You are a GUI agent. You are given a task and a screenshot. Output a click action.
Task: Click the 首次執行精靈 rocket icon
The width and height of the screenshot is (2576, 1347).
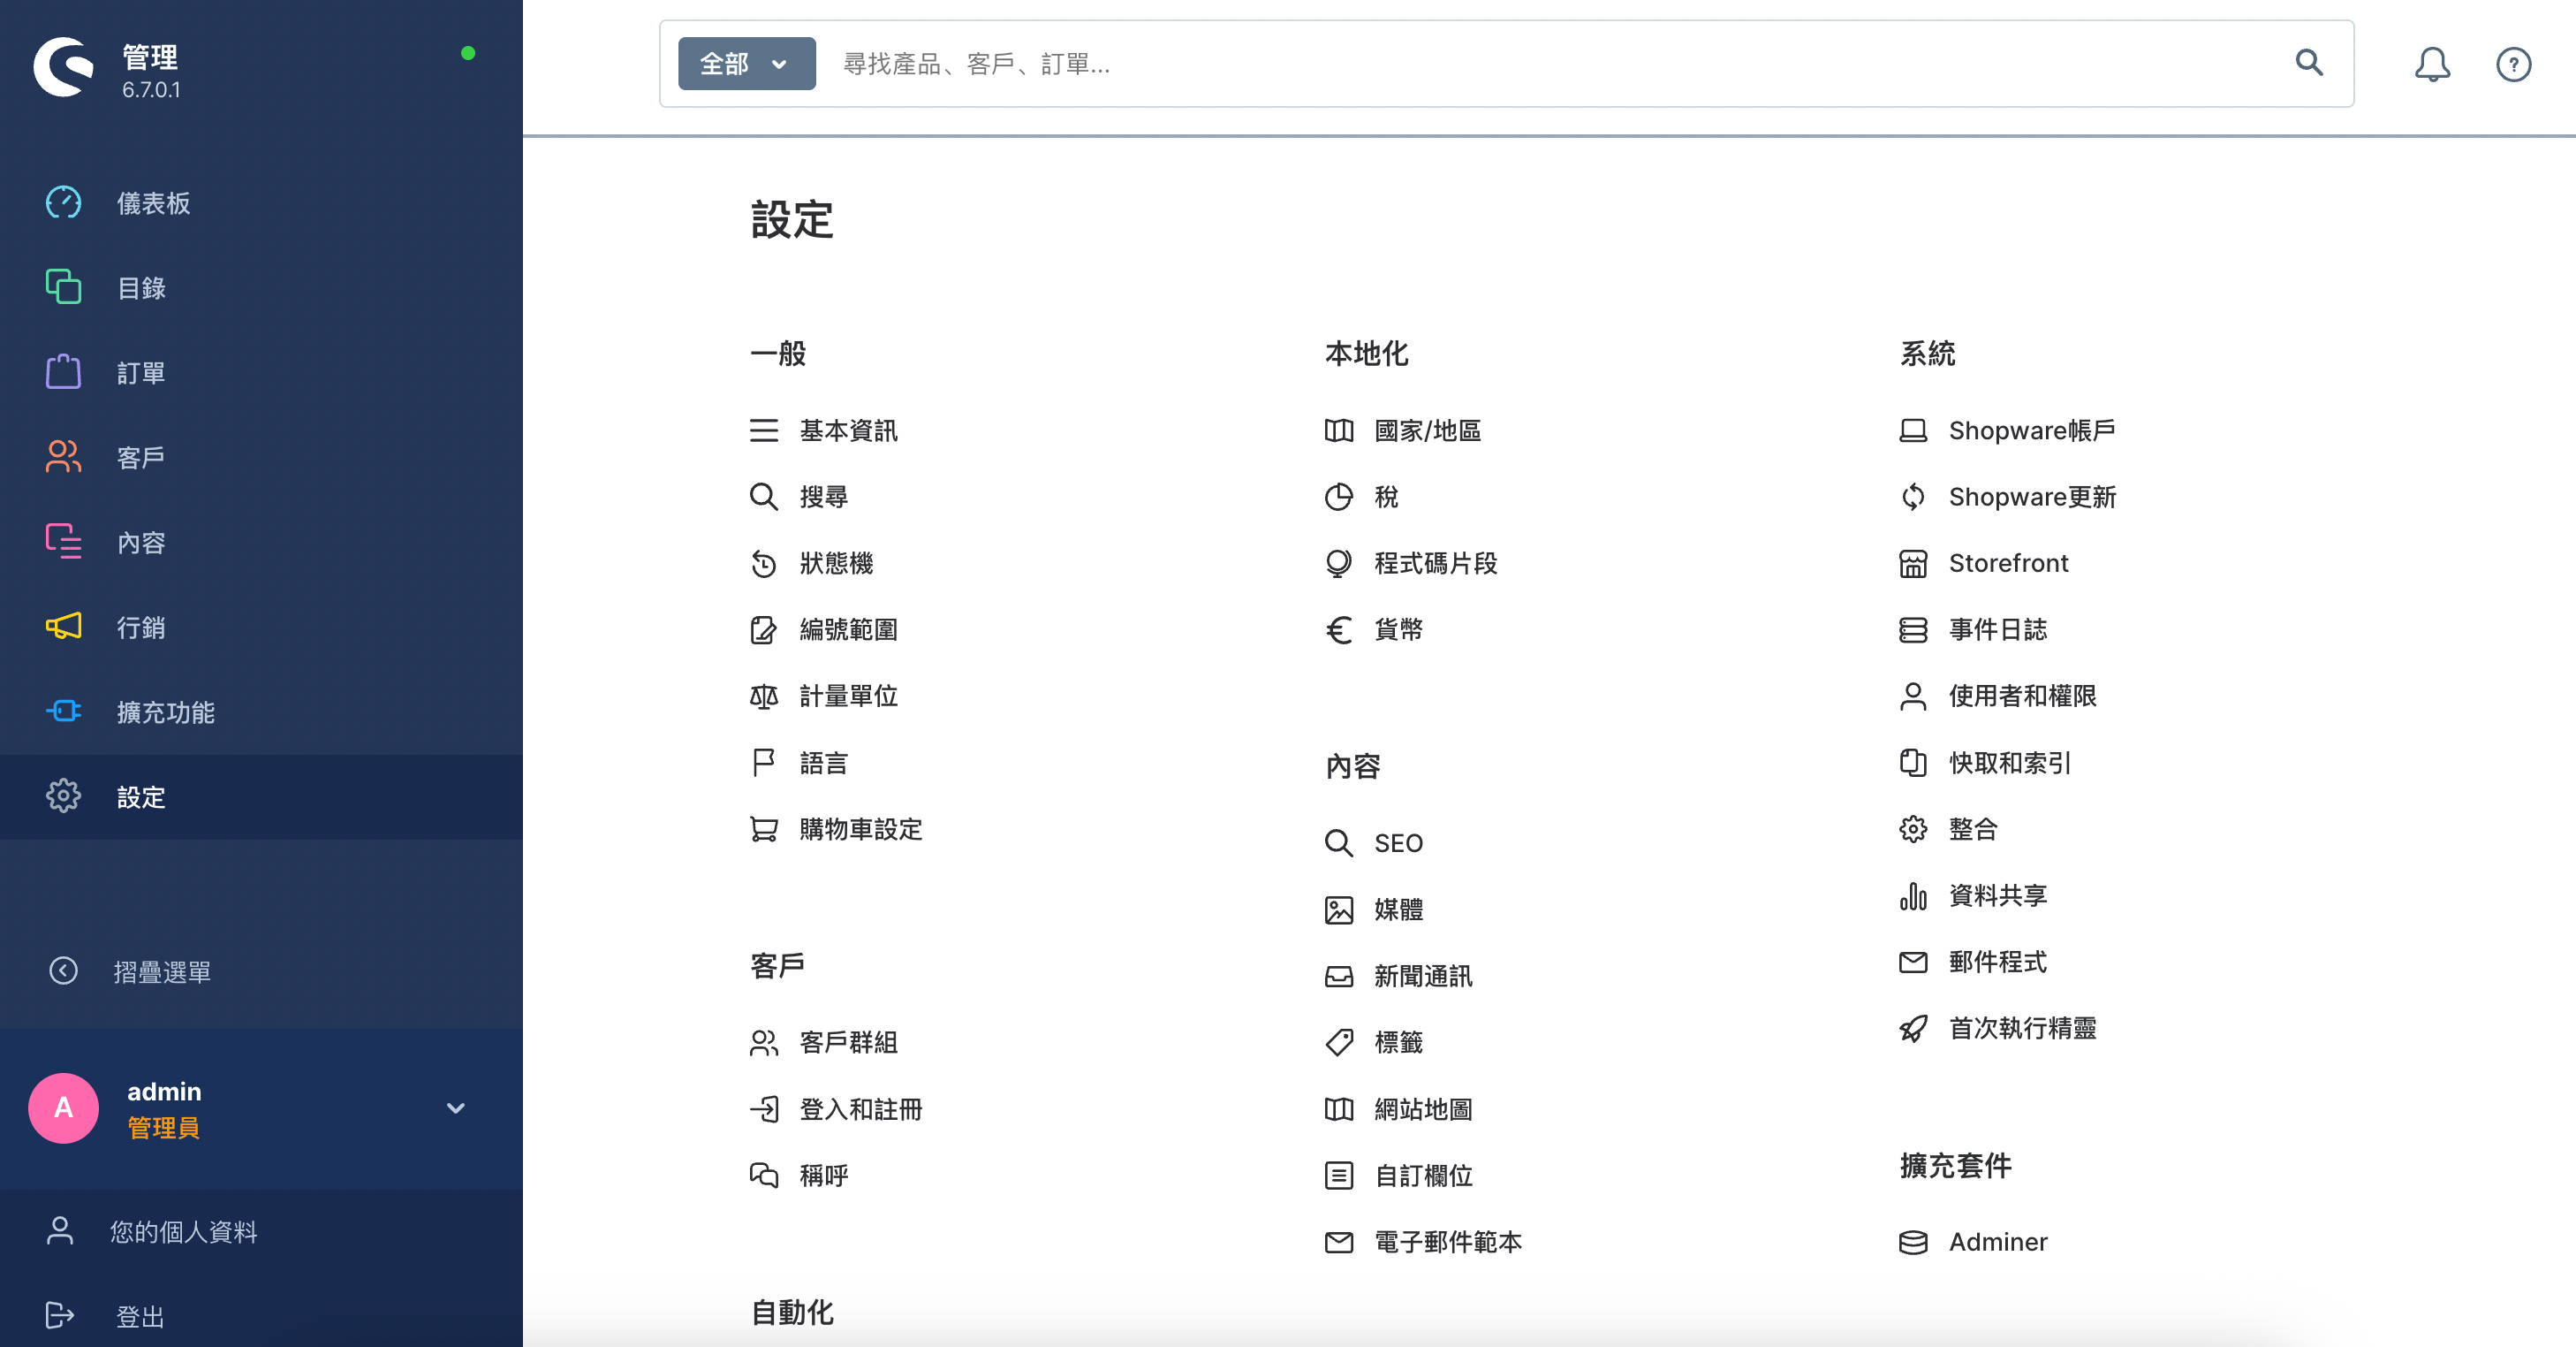tap(1912, 1029)
